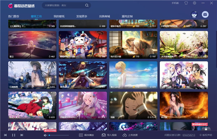Open the 我的壁纸 tab

(59, 17)
